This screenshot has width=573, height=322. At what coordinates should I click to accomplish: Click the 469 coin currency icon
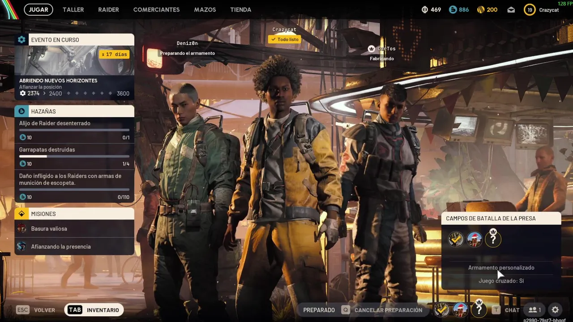[425, 9]
